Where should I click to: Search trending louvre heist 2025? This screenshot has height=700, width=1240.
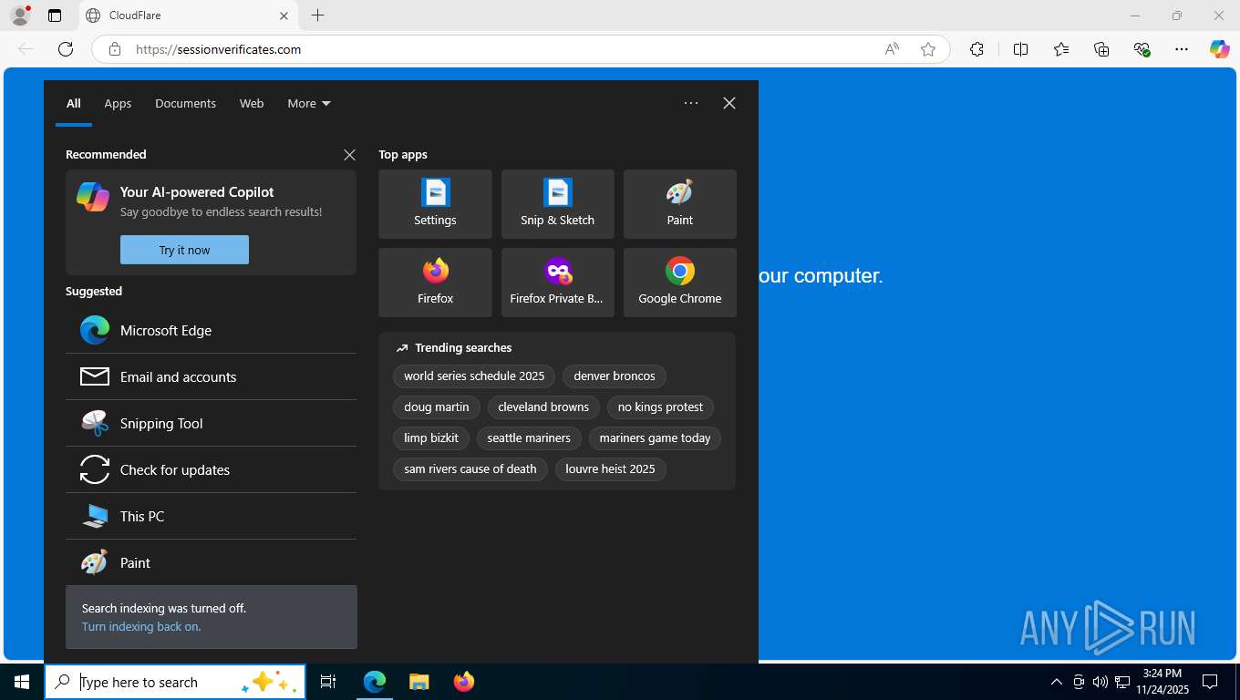[x=610, y=468]
